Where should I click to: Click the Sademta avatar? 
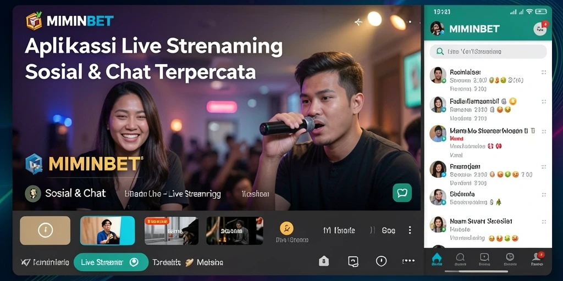pos(438,197)
